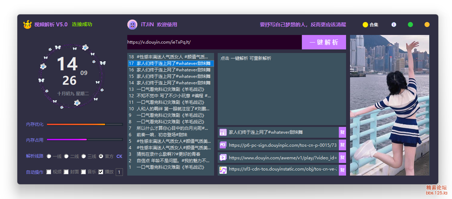Copy the video URL with its 复 button
452x199 pixels.
point(342,158)
